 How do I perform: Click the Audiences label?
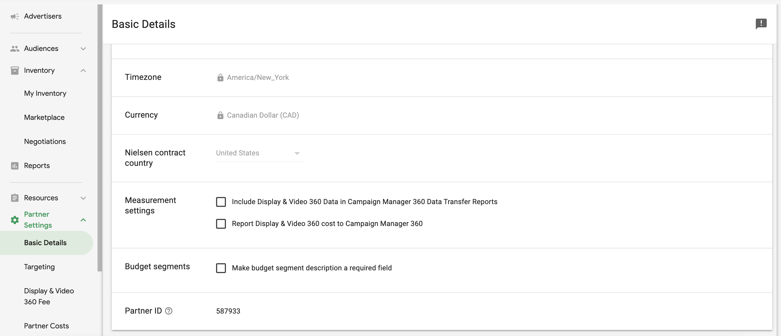click(41, 48)
